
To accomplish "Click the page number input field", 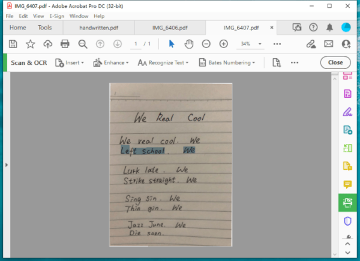I will tap(136, 44).
